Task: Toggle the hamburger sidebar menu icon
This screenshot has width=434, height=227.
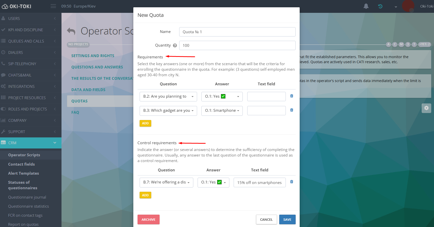Action: (x=53, y=6)
